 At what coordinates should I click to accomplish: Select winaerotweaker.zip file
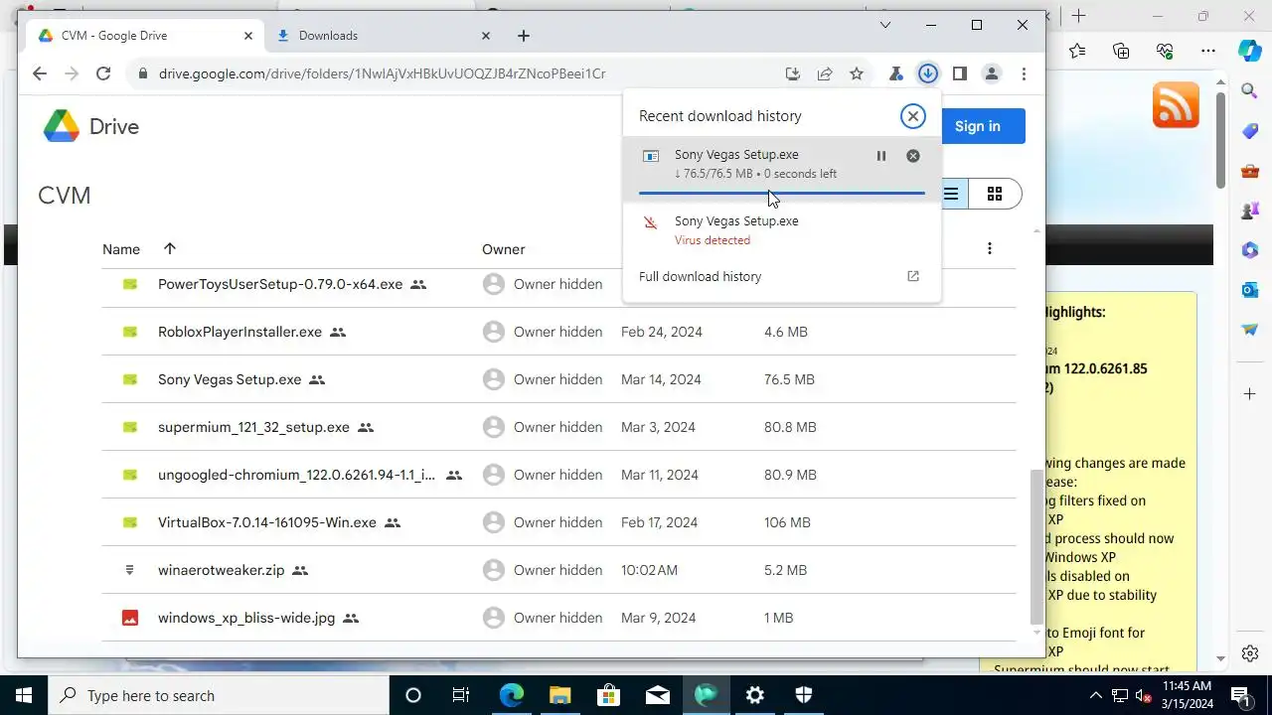click(x=221, y=570)
